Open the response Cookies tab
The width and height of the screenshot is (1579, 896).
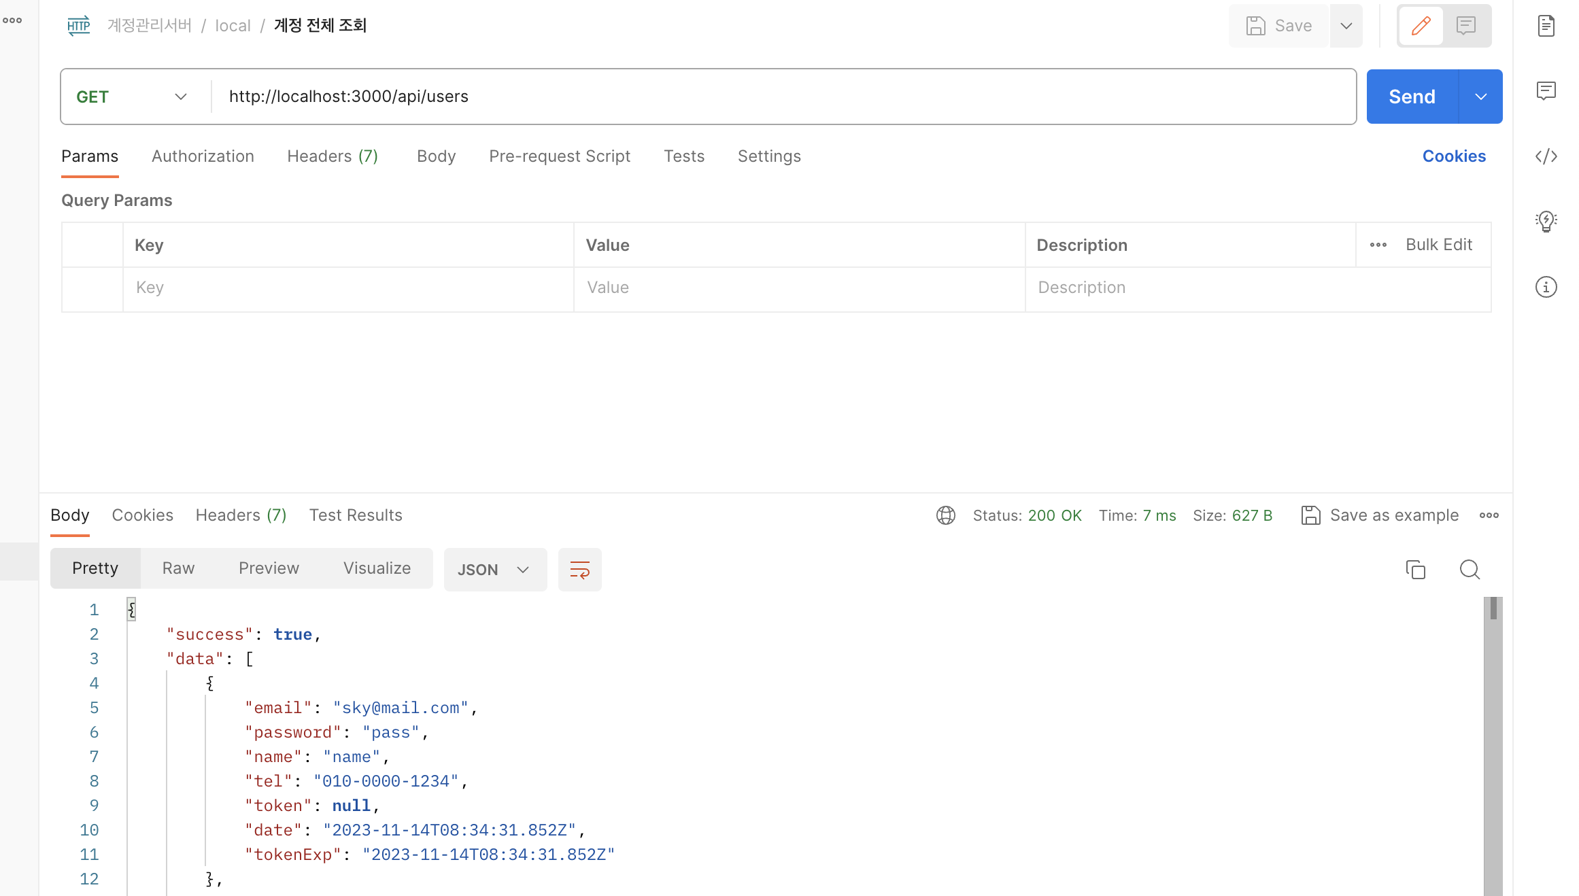[143, 515]
